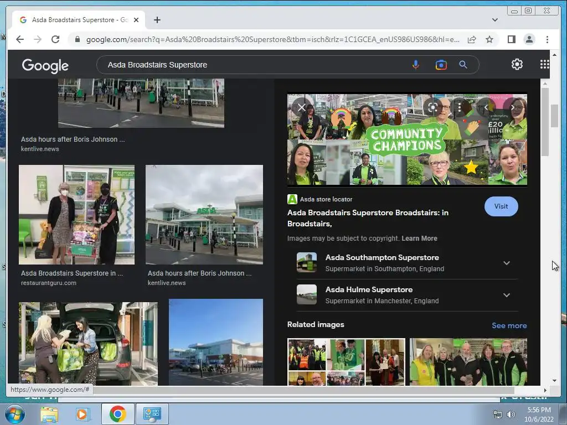Open Chrome side panel
Viewport: 567px width, 425px height.
tap(511, 39)
